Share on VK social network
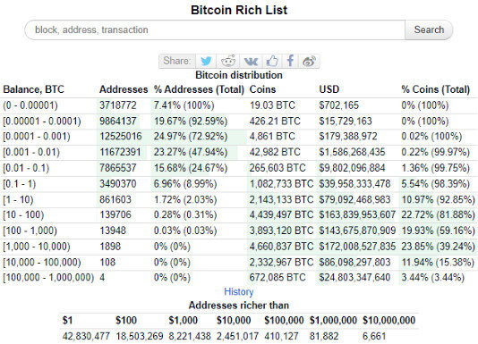Viewport: 478px width, 344px height. [251, 61]
